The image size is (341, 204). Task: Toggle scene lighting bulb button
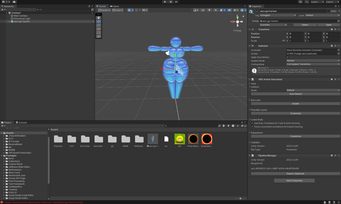click(x=209, y=10)
